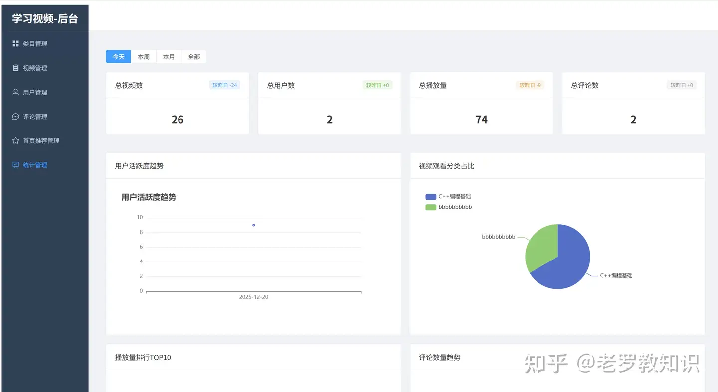Switch to 本月 time filter
Screen dimensions: 718x392
point(169,57)
